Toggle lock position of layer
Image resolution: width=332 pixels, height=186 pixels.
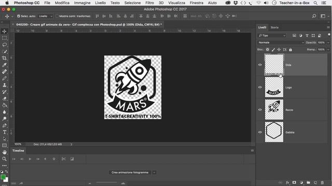click(279, 50)
